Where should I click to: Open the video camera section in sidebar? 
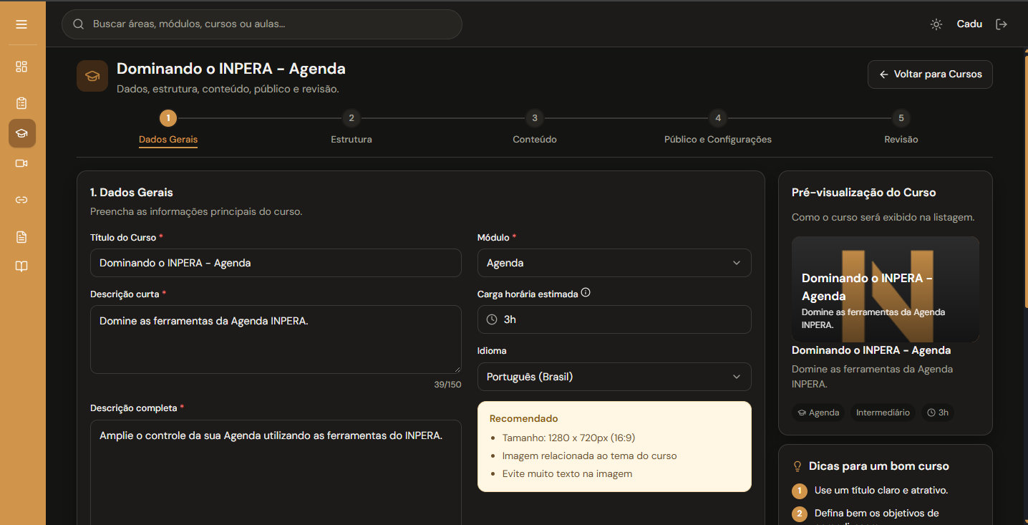tap(21, 163)
